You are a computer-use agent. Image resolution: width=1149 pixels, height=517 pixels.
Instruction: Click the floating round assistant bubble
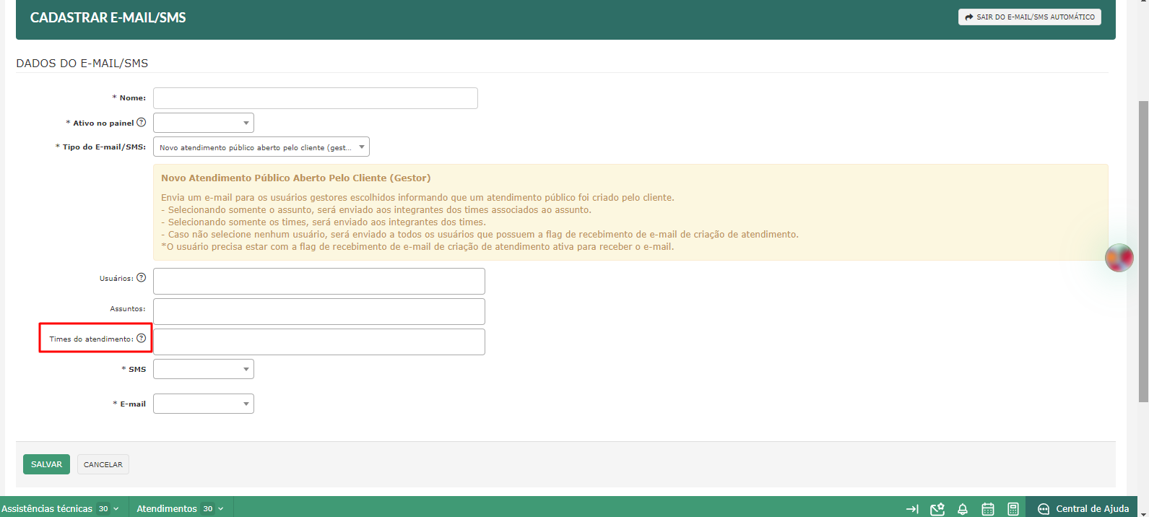[x=1119, y=258]
